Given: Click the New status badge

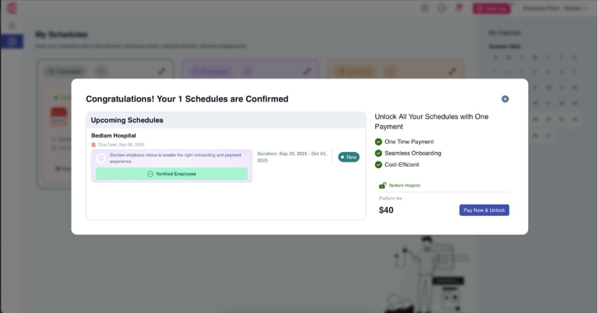Looking at the screenshot, I should (349, 157).
